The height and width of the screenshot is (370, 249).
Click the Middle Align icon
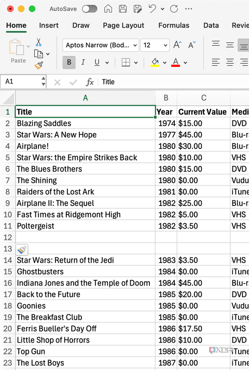[x=230, y=45]
